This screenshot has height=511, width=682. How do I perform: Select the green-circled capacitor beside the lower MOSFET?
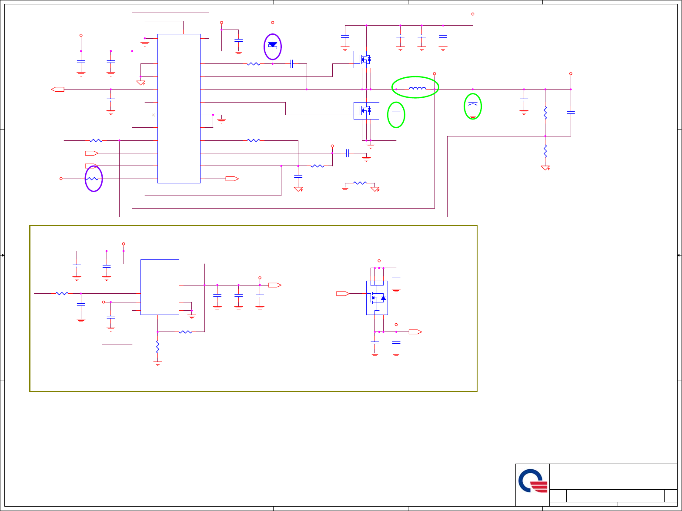click(x=396, y=114)
